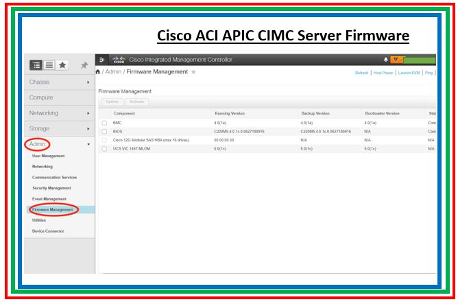Click the Launch KVM link
The width and height of the screenshot is (458, 304).
[409, 73]
